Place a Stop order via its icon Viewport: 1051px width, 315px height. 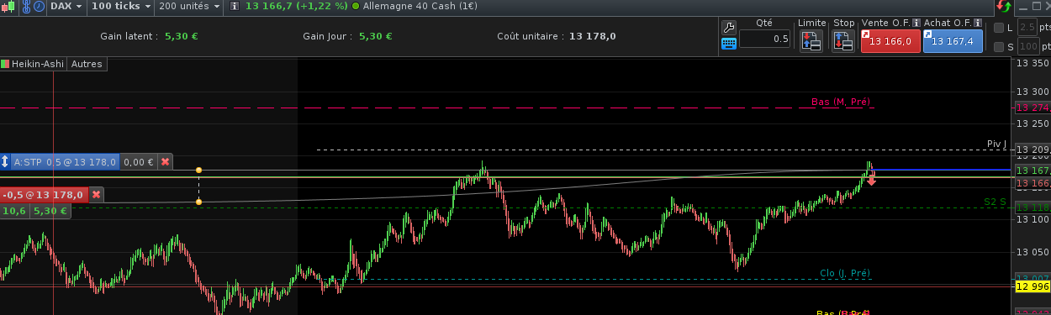(x=843, y=40)
